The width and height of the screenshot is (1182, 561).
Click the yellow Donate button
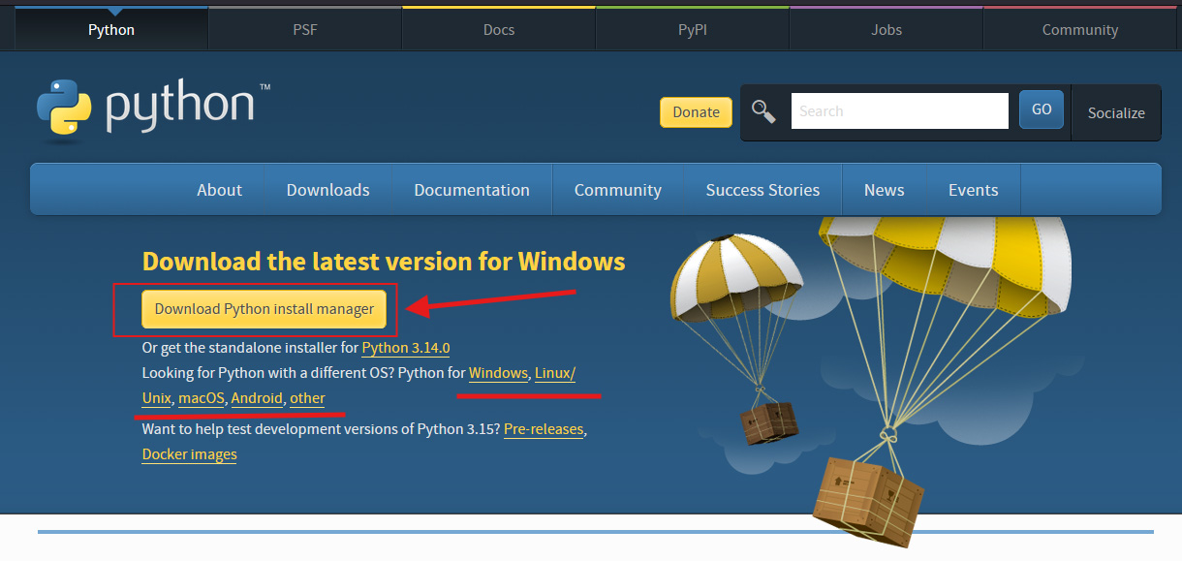696,111
